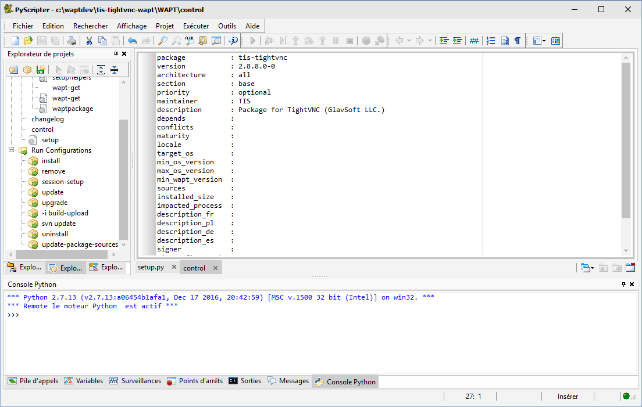Select update-package-sources run configuration
Screen dimensions: 642x407
[80, 244]
